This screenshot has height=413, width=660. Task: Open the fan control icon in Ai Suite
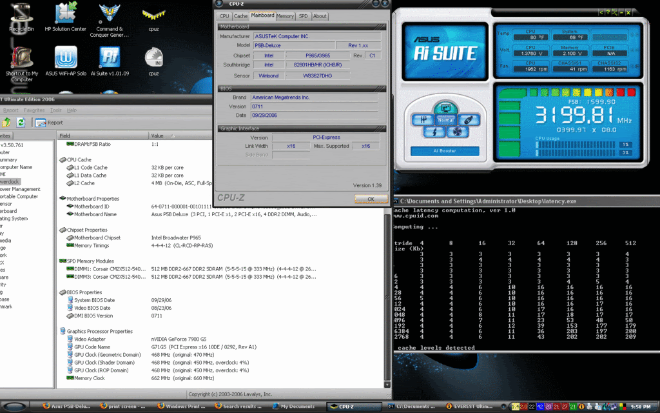(457, 132)
